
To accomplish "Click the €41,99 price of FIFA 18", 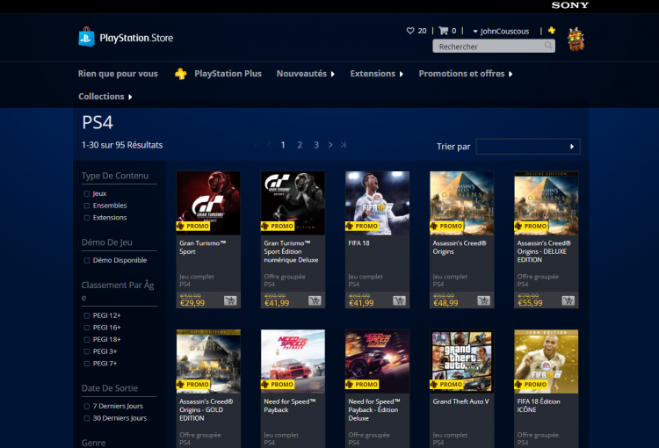I will (x=361, y=303).
